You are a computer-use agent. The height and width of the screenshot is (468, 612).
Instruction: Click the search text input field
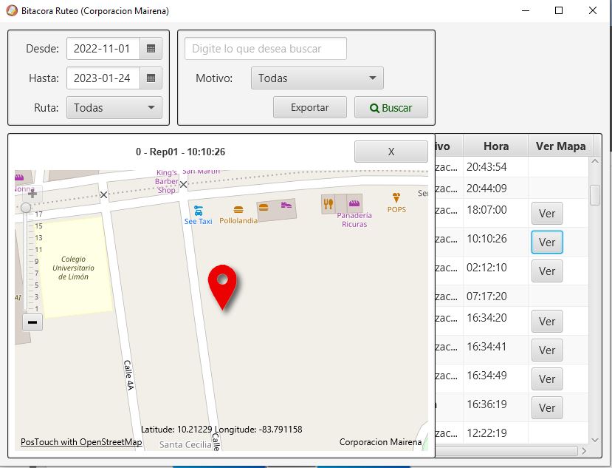coord(265,49)
